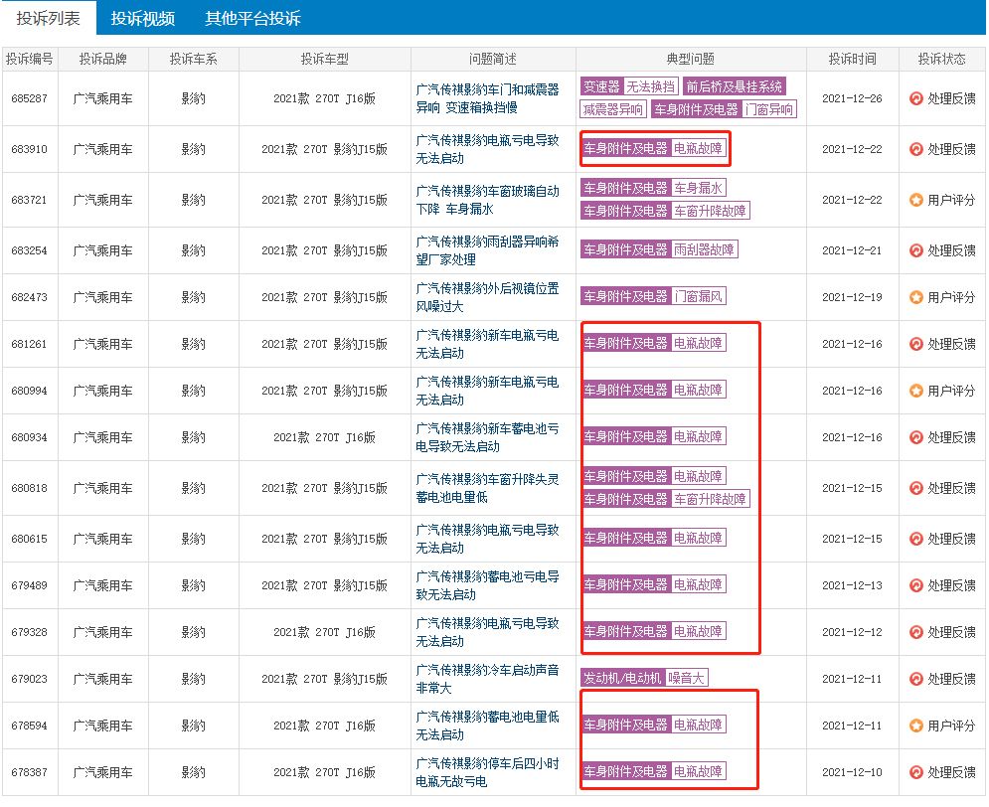Open the 其他平台投诉 tab
The height and width of the screenshot is (807, 989).
click(252, 18)
